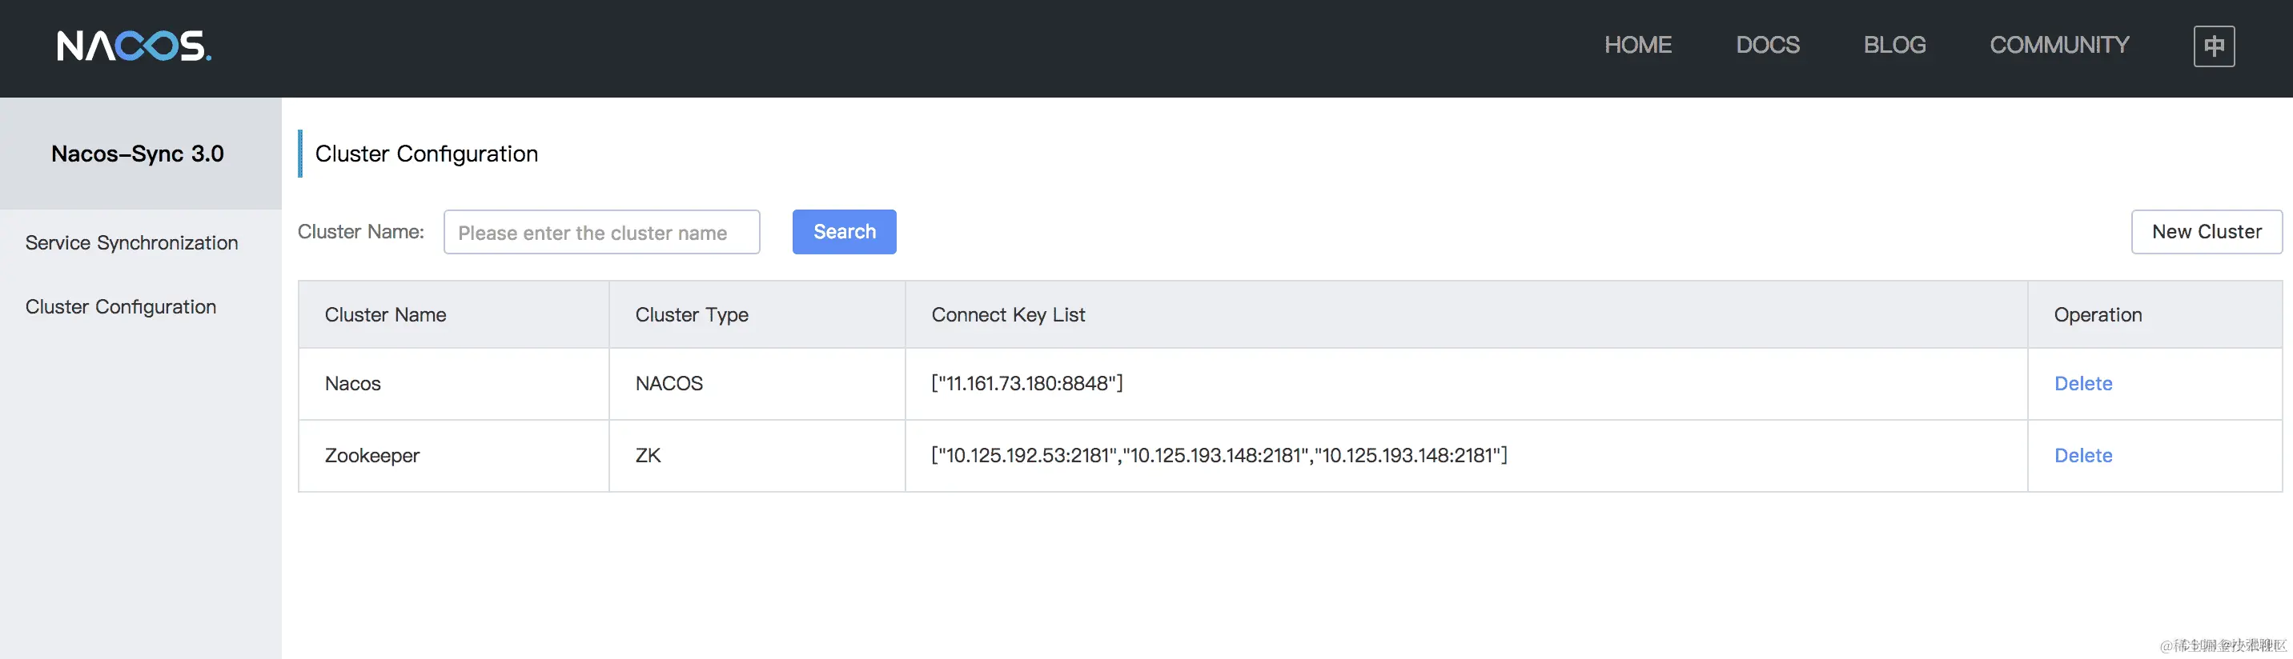Open the COMMUNITY nav item
This screenshot has height=659, width=2293.
click(2059, 46)
